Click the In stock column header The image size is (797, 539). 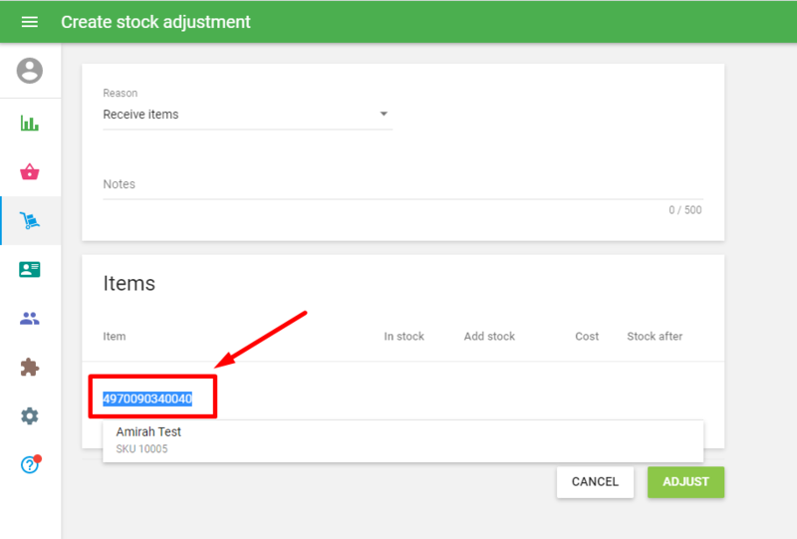pos(403,337)
